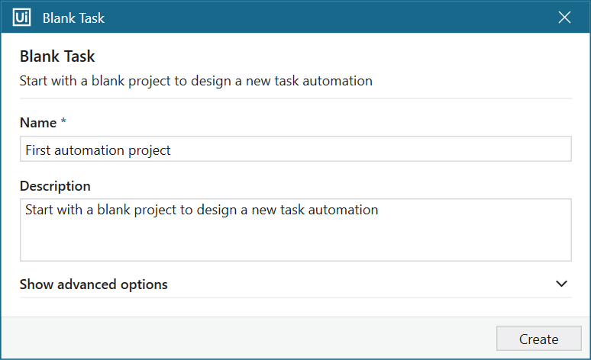The width and height of the screenshot is (591, 360).
Task: Click the word "First" in Name field
Action: [x=37, y=150]
